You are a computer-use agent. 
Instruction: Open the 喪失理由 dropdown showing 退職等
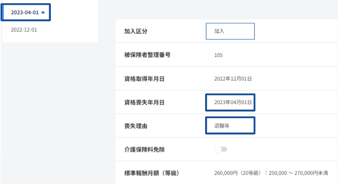pos(230,126)
